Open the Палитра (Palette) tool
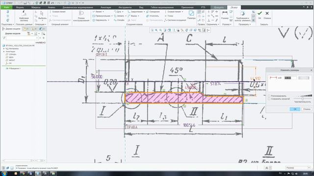Screen dimensions: 314x176 [x=191, y=15]
